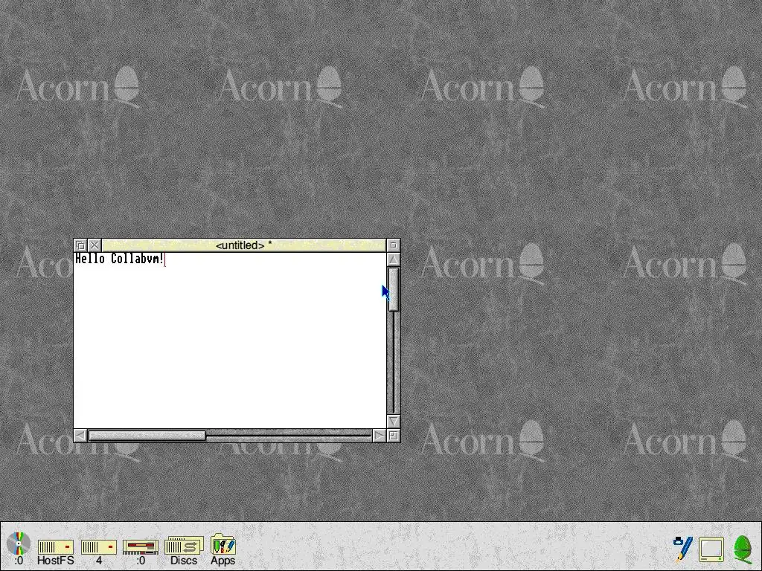
Task: Open the CD-ROM drive :0 icon
Action: (x=19, y=549)
